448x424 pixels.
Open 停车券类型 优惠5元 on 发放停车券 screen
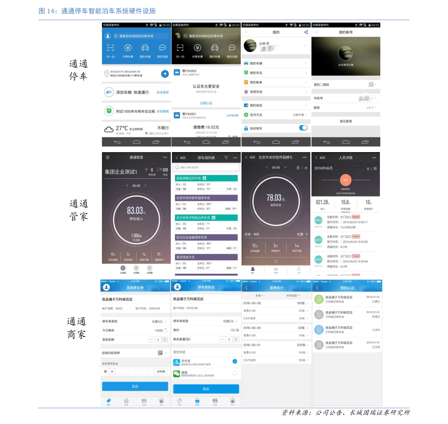135,322
